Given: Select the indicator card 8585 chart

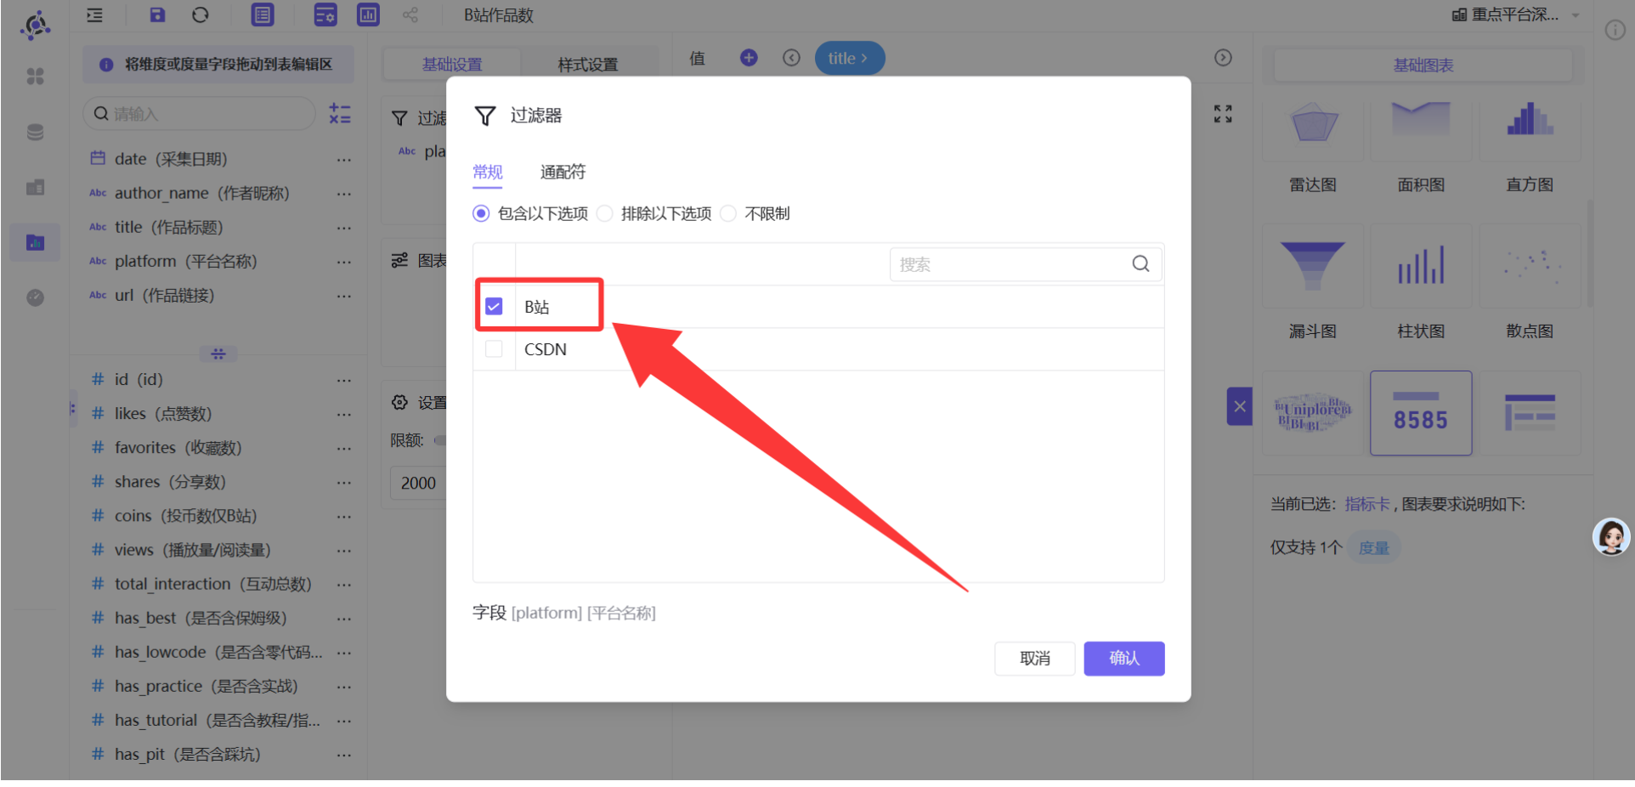Looking at the screenshot, I should [x=1421, y=413].
